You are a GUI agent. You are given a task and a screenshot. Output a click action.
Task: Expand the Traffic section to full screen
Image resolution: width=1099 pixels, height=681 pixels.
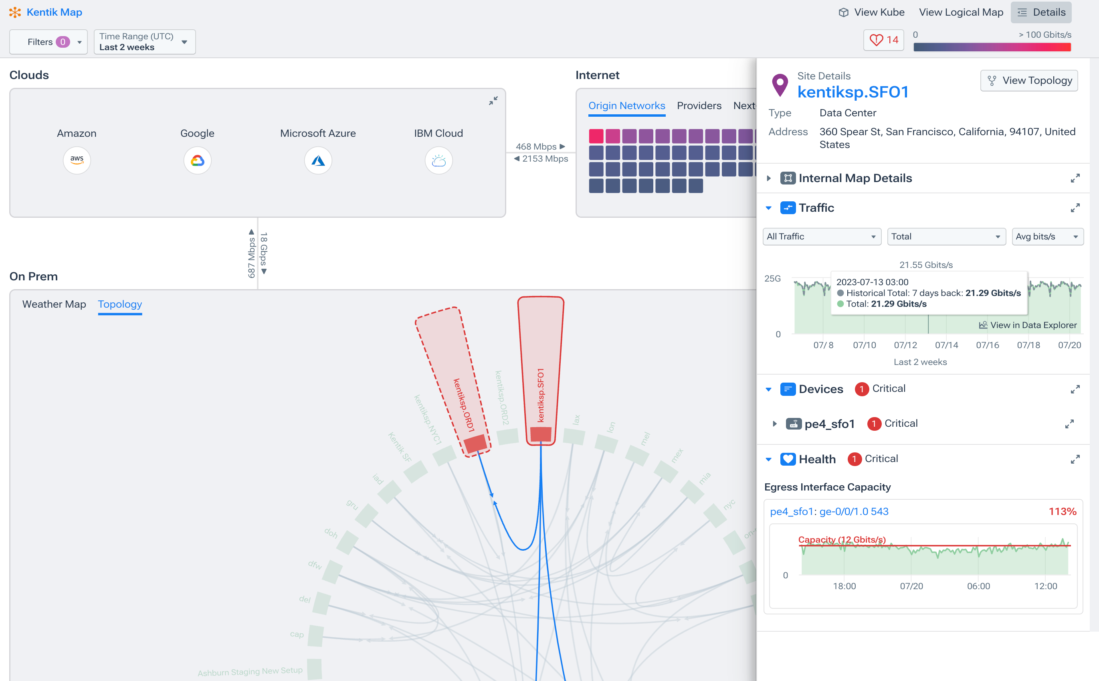pos(1076,208)
